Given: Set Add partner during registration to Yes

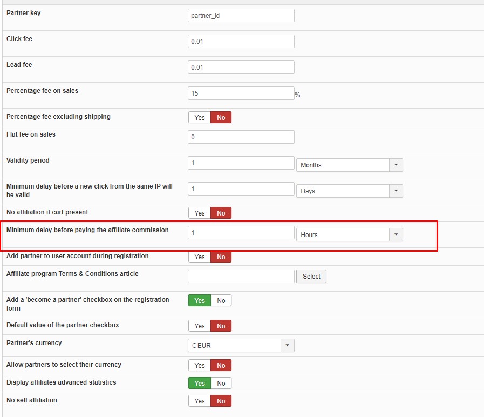Looking at the screenshot, I should (200, 257).
